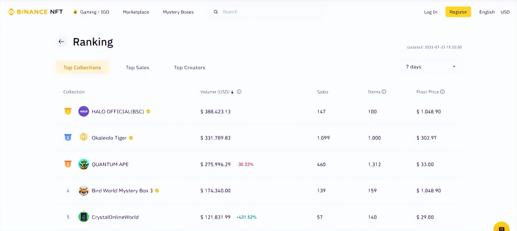The image size is (517, 231).
Task: Click the rank number 5
Action: click(x=68, y=217)
